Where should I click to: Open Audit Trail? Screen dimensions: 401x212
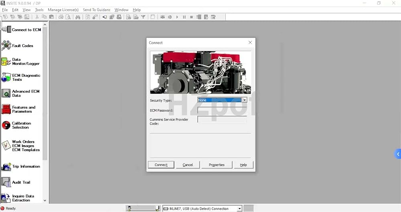[x=16, y=182]
